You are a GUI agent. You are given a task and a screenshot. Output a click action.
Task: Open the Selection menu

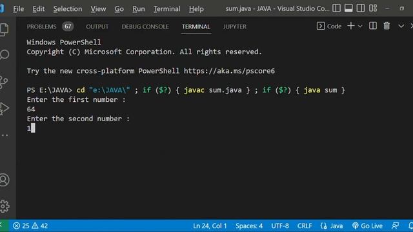coord(68,9)
